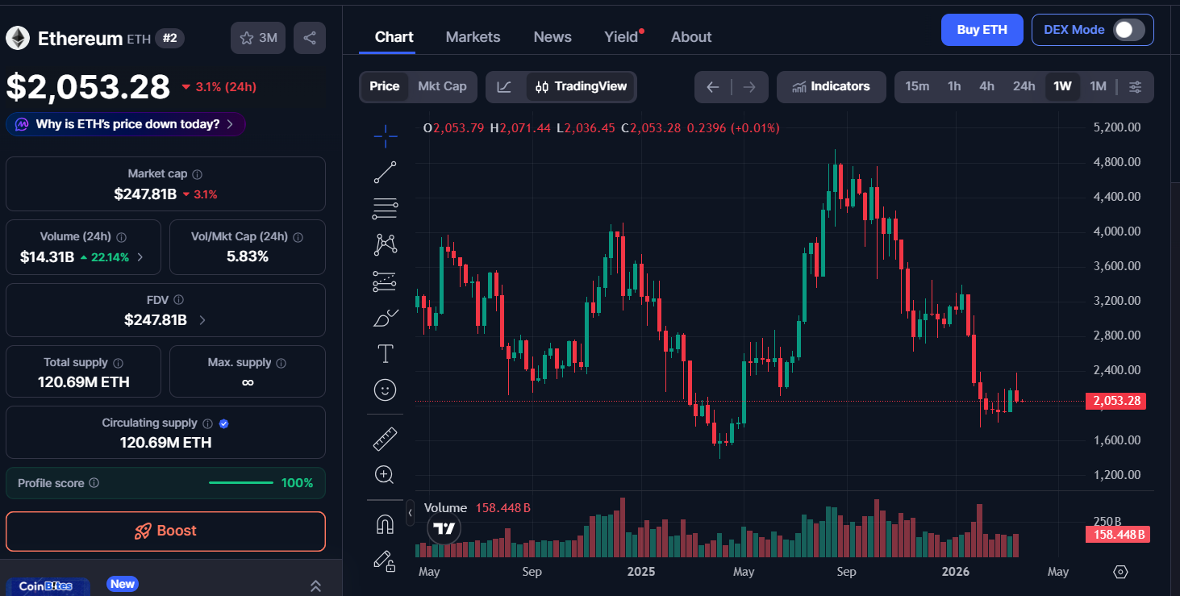Set chart interval to 4h
The image size is (1180, 596).
tap(986, 86)
